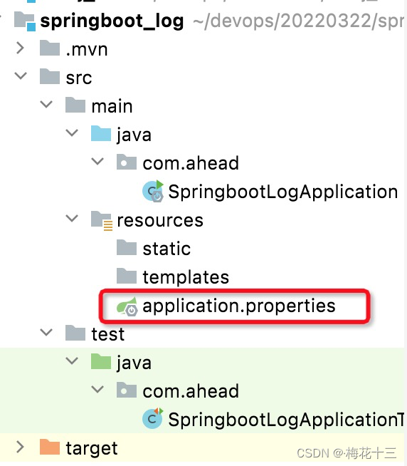Click the orange target folder icon

click(50, 447)
